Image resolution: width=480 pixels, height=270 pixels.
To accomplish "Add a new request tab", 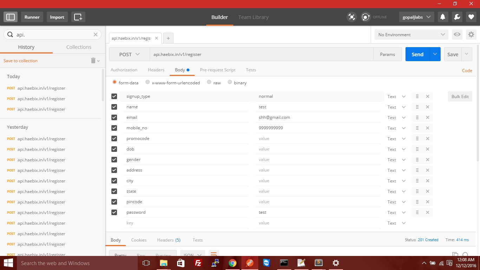I will point(168,38).
